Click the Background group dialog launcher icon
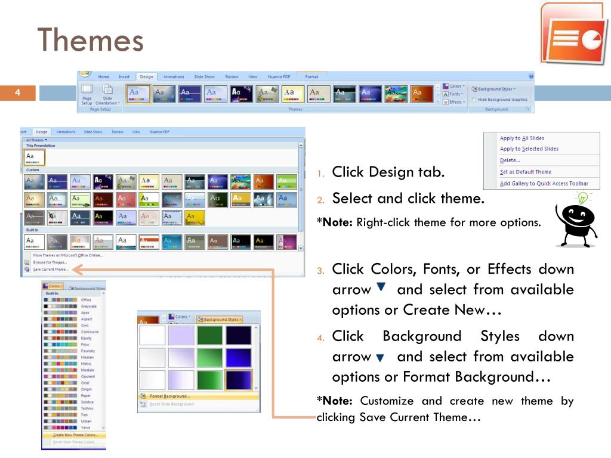Viewport: 611px width, 458px height. click(x=528, y=109)
